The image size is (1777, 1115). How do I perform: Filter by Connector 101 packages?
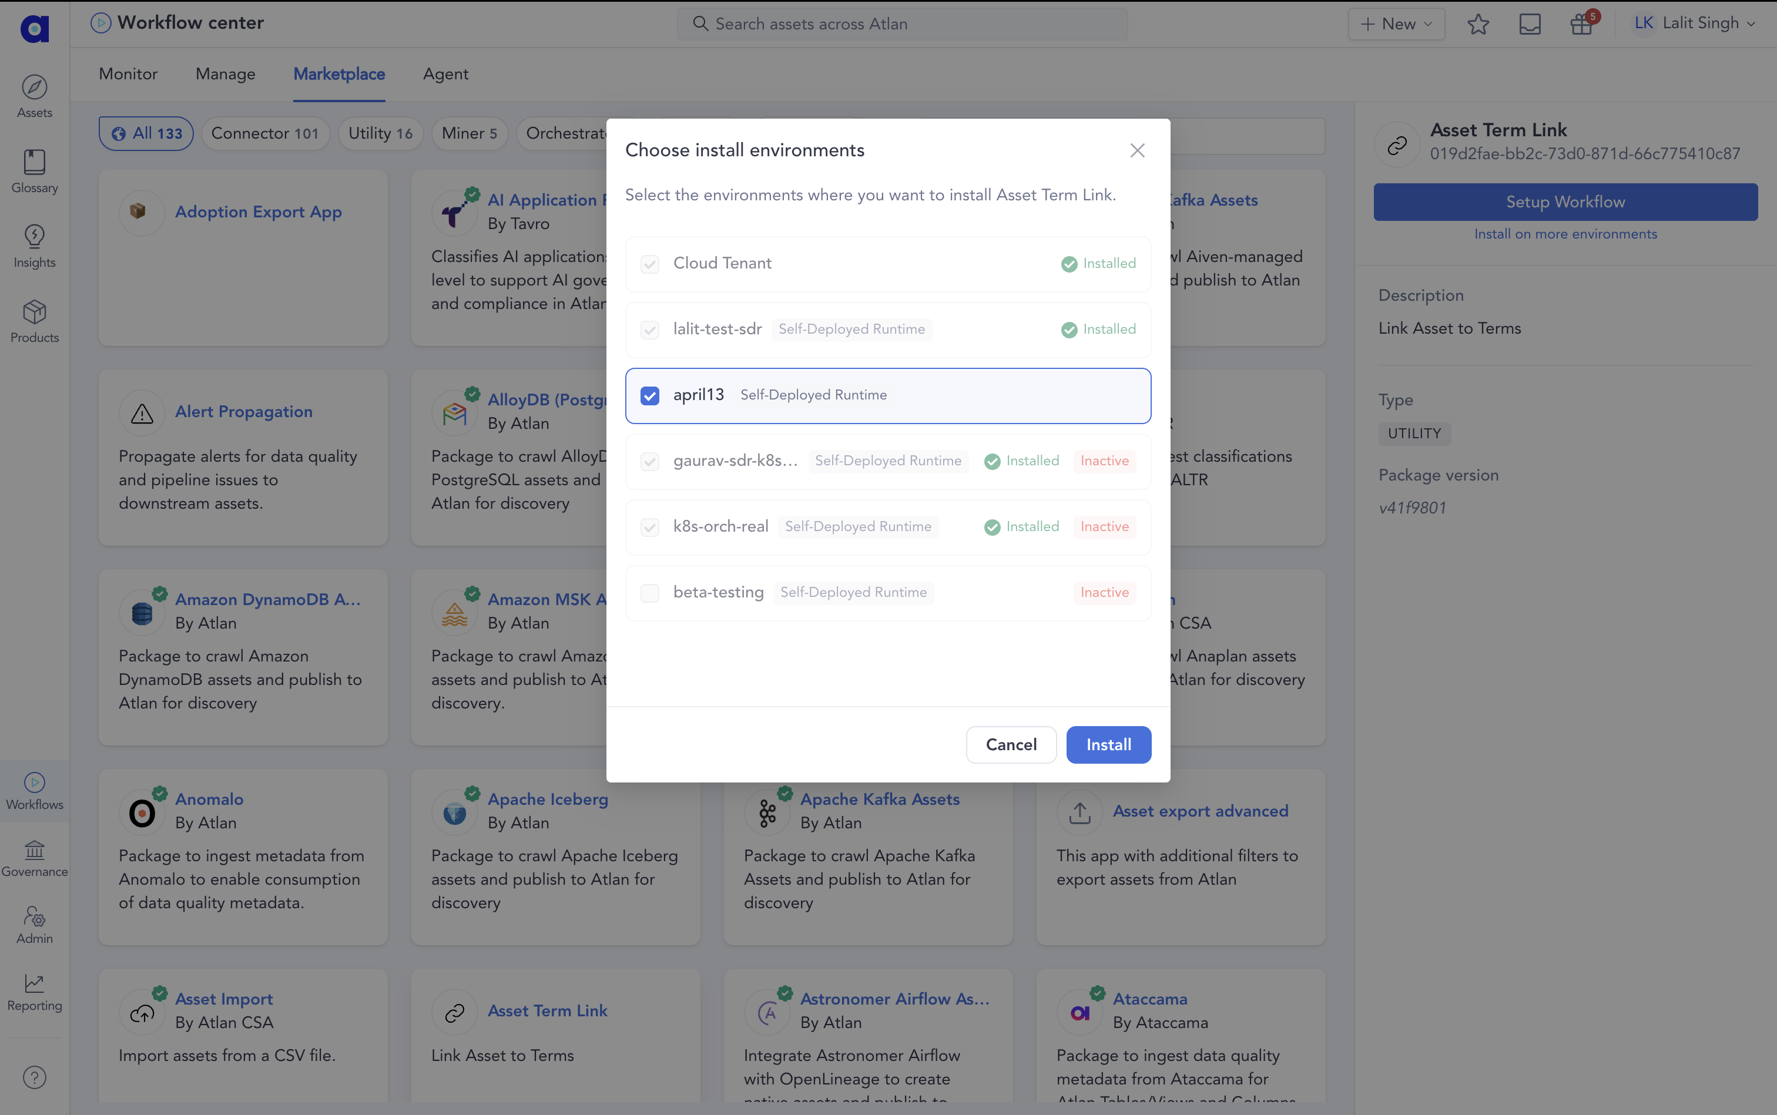(x=265, y=133)
